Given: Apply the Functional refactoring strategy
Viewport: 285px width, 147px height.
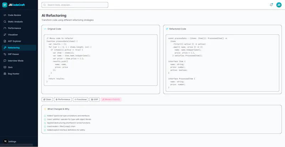Looking at the screenshot, I should click(x=81, y=99).
